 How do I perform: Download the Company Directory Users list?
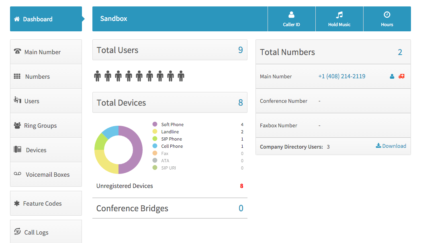point(391,146)
